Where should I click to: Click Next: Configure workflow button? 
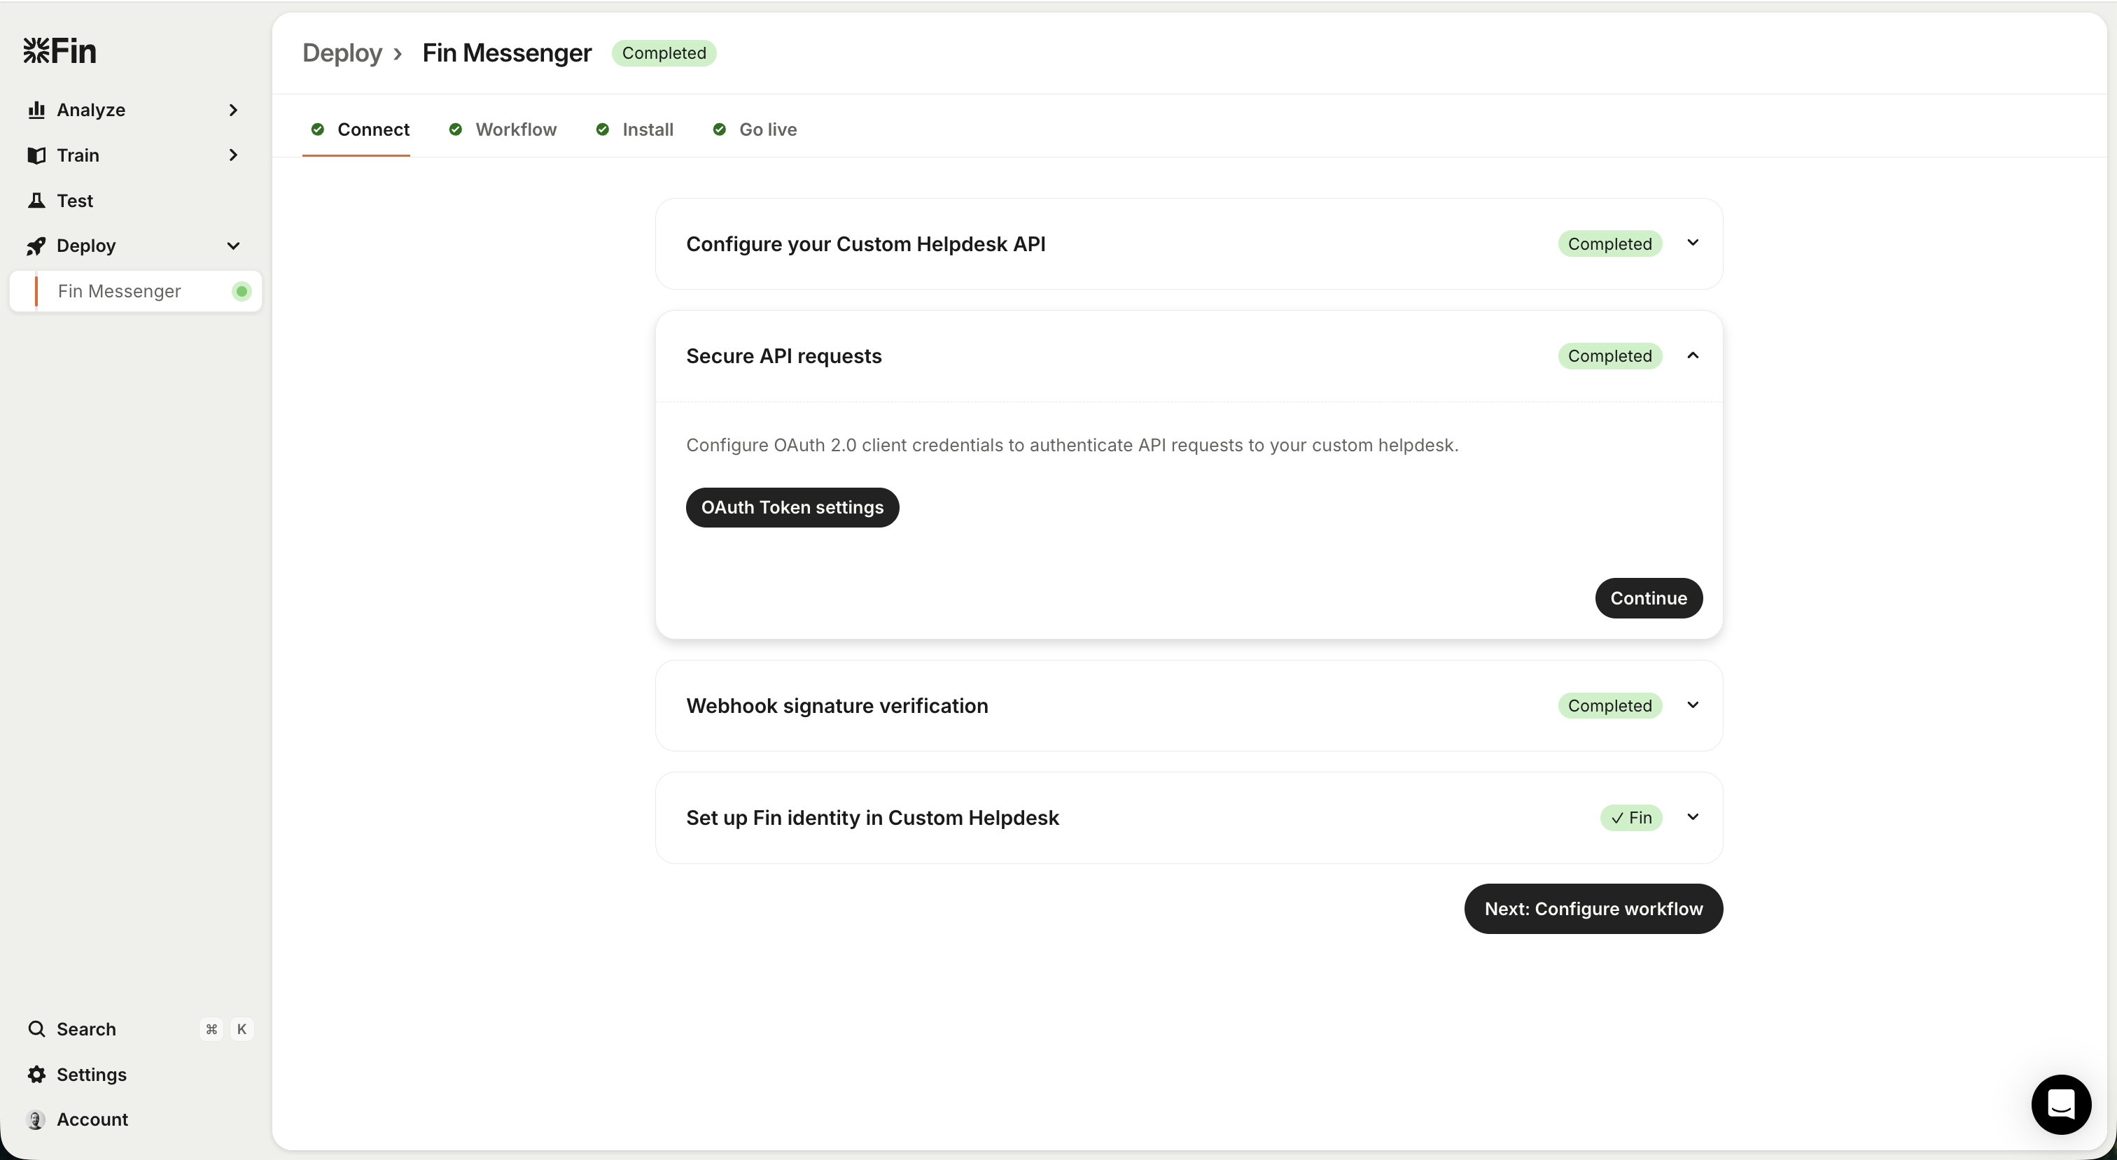coord(1593,909)
